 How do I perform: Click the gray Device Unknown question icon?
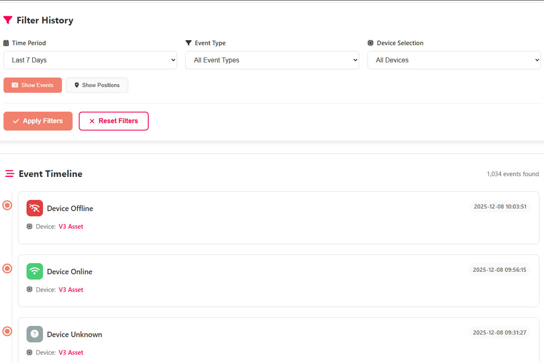point(35,334)
